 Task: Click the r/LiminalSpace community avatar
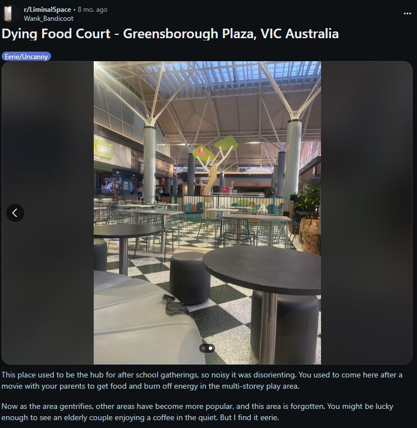(x=10, y=13)
